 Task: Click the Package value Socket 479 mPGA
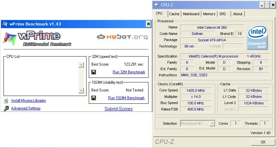[212, 40]
